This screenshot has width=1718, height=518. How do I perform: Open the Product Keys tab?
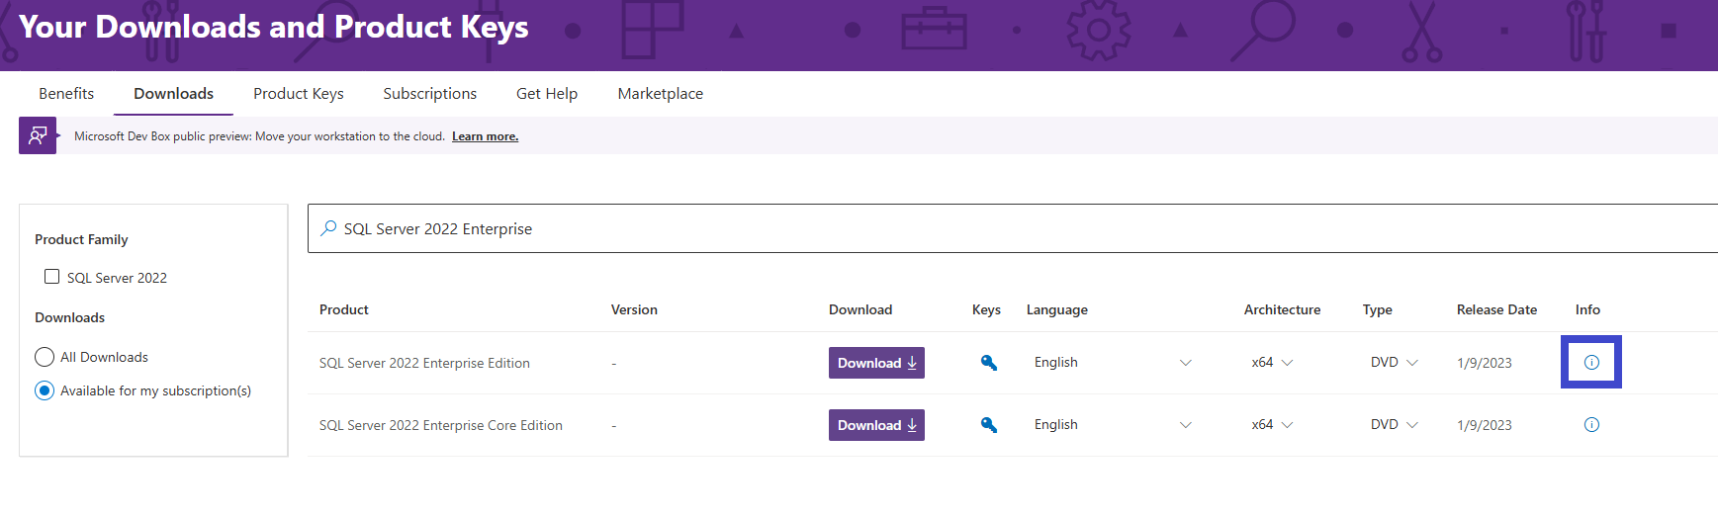299,93
